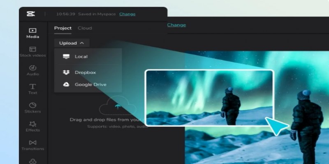Image resolution: width=329 pixels, height=164 pixels.
Task: Choose Dropbox upload option
Action: coord(88,73)
